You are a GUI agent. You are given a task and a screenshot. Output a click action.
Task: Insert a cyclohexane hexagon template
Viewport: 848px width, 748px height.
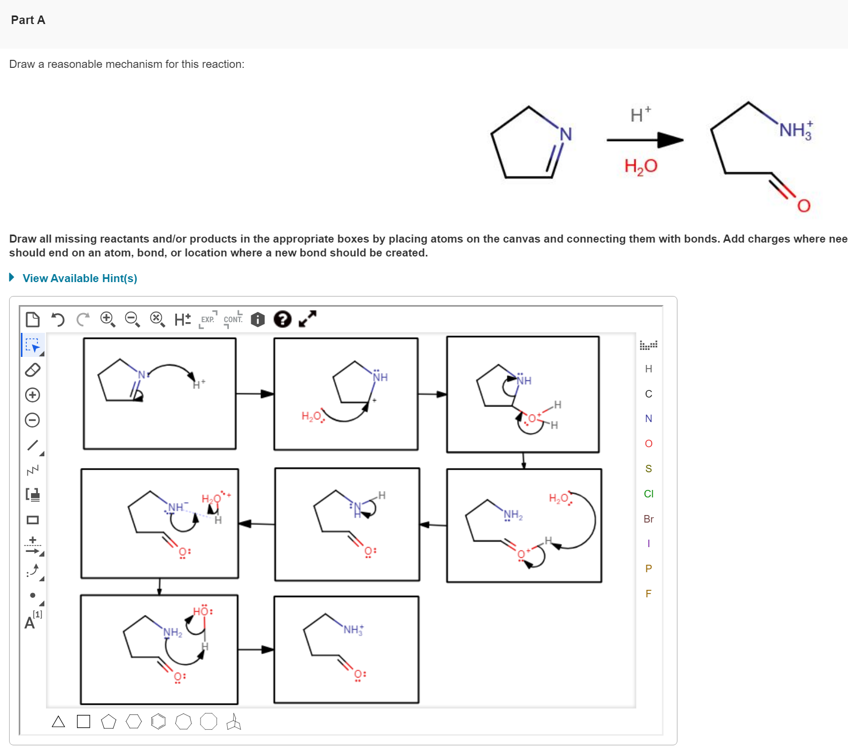pos(134,722)
